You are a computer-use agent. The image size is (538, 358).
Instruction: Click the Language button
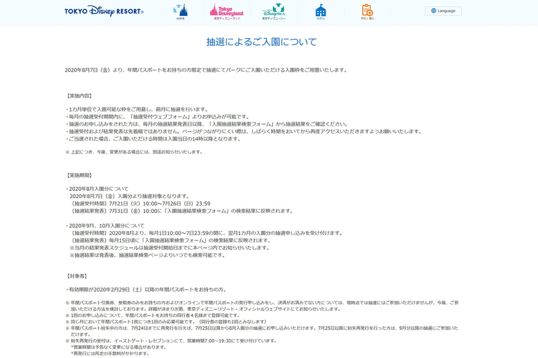(443, 11)
